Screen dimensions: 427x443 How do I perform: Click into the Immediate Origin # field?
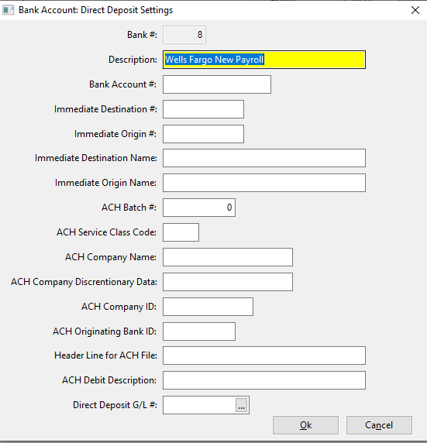pos(203,134)
